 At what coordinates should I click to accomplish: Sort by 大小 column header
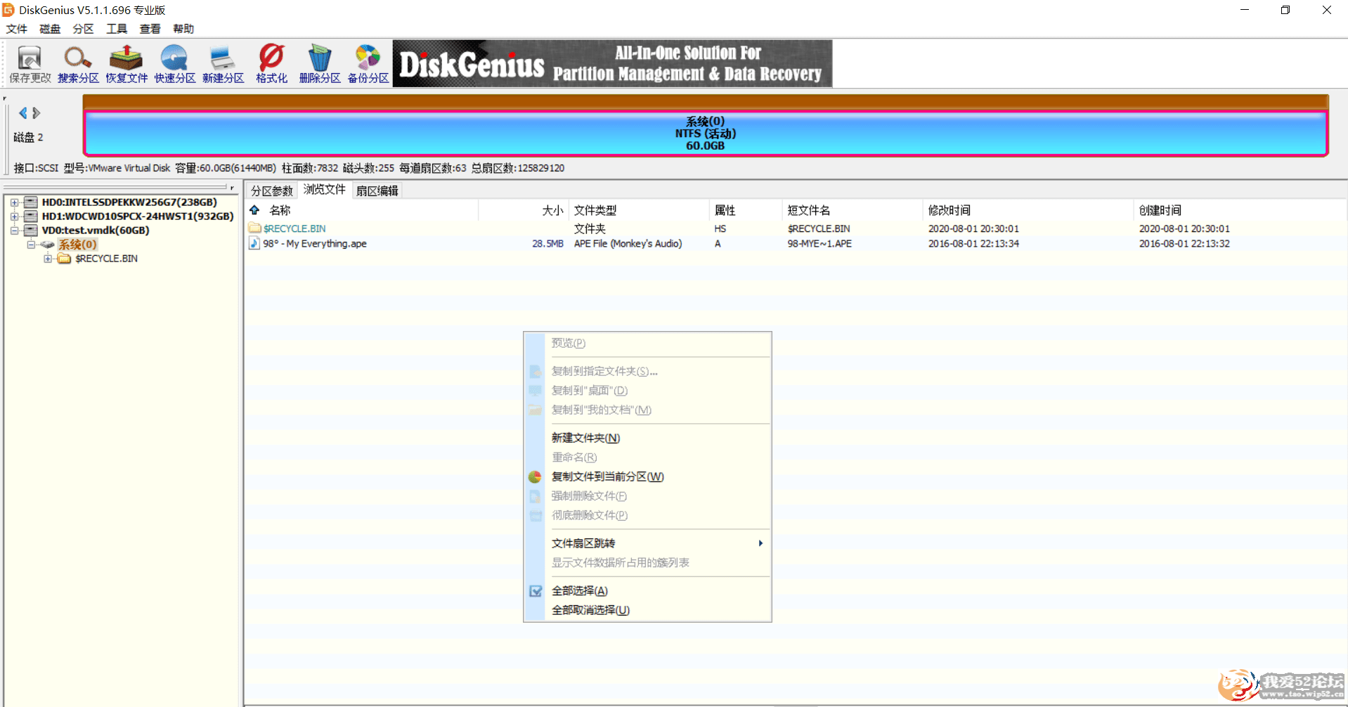tap(552, 210)
